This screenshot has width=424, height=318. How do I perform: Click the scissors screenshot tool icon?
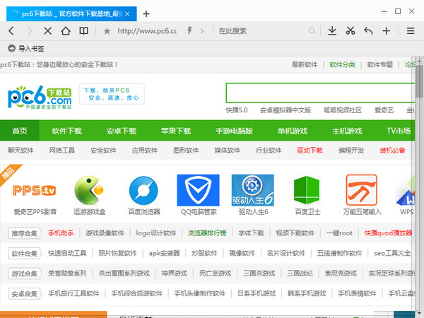click(x=350, y=31)
